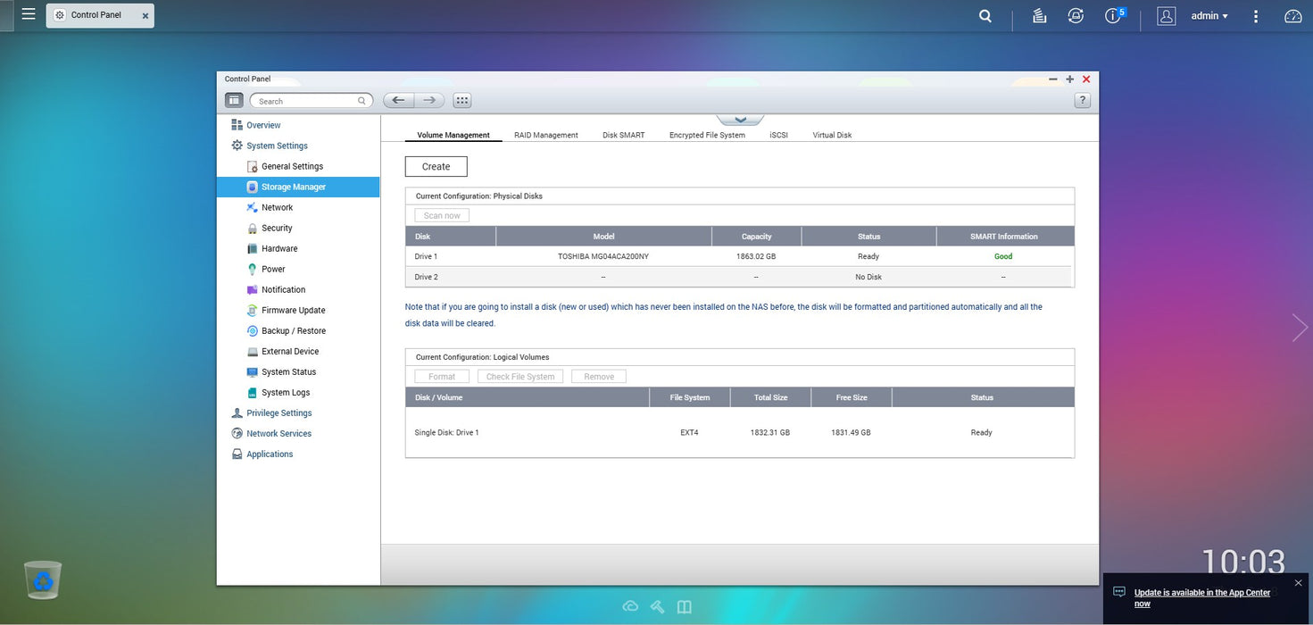Click the desktop search magnifier icon
Viewport: 1313px width, 625px height.
[985, 16]
